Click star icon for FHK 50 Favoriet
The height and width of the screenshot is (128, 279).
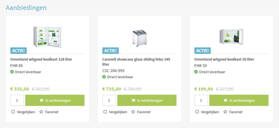coord(225,112)
